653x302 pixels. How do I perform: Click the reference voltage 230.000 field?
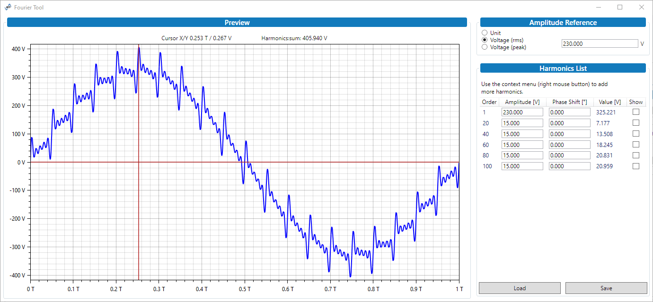click(x=600, y=43)
